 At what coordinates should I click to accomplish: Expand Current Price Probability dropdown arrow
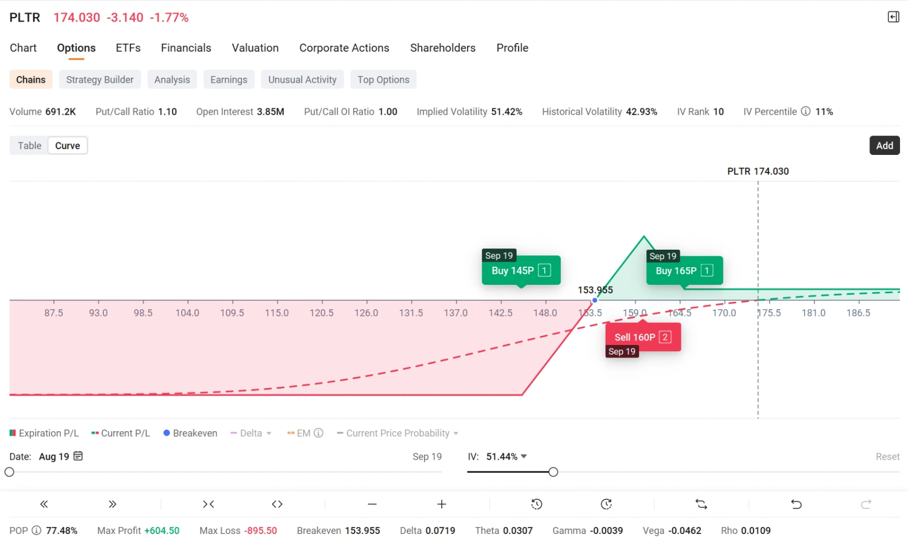pyautogui.click(x=456, y=433)
